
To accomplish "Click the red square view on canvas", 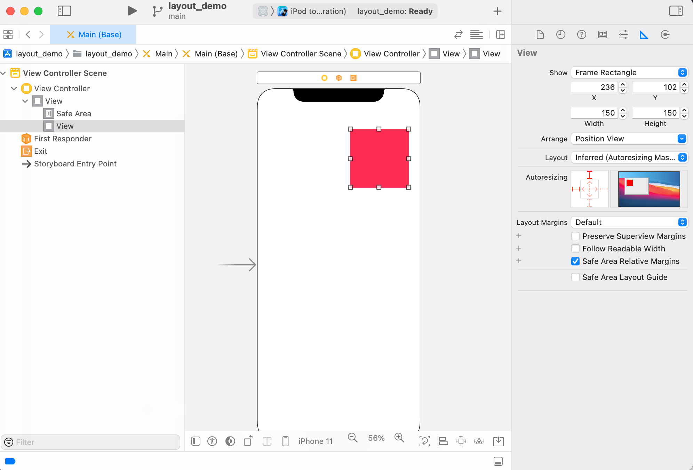I will (x=379, y=158).
